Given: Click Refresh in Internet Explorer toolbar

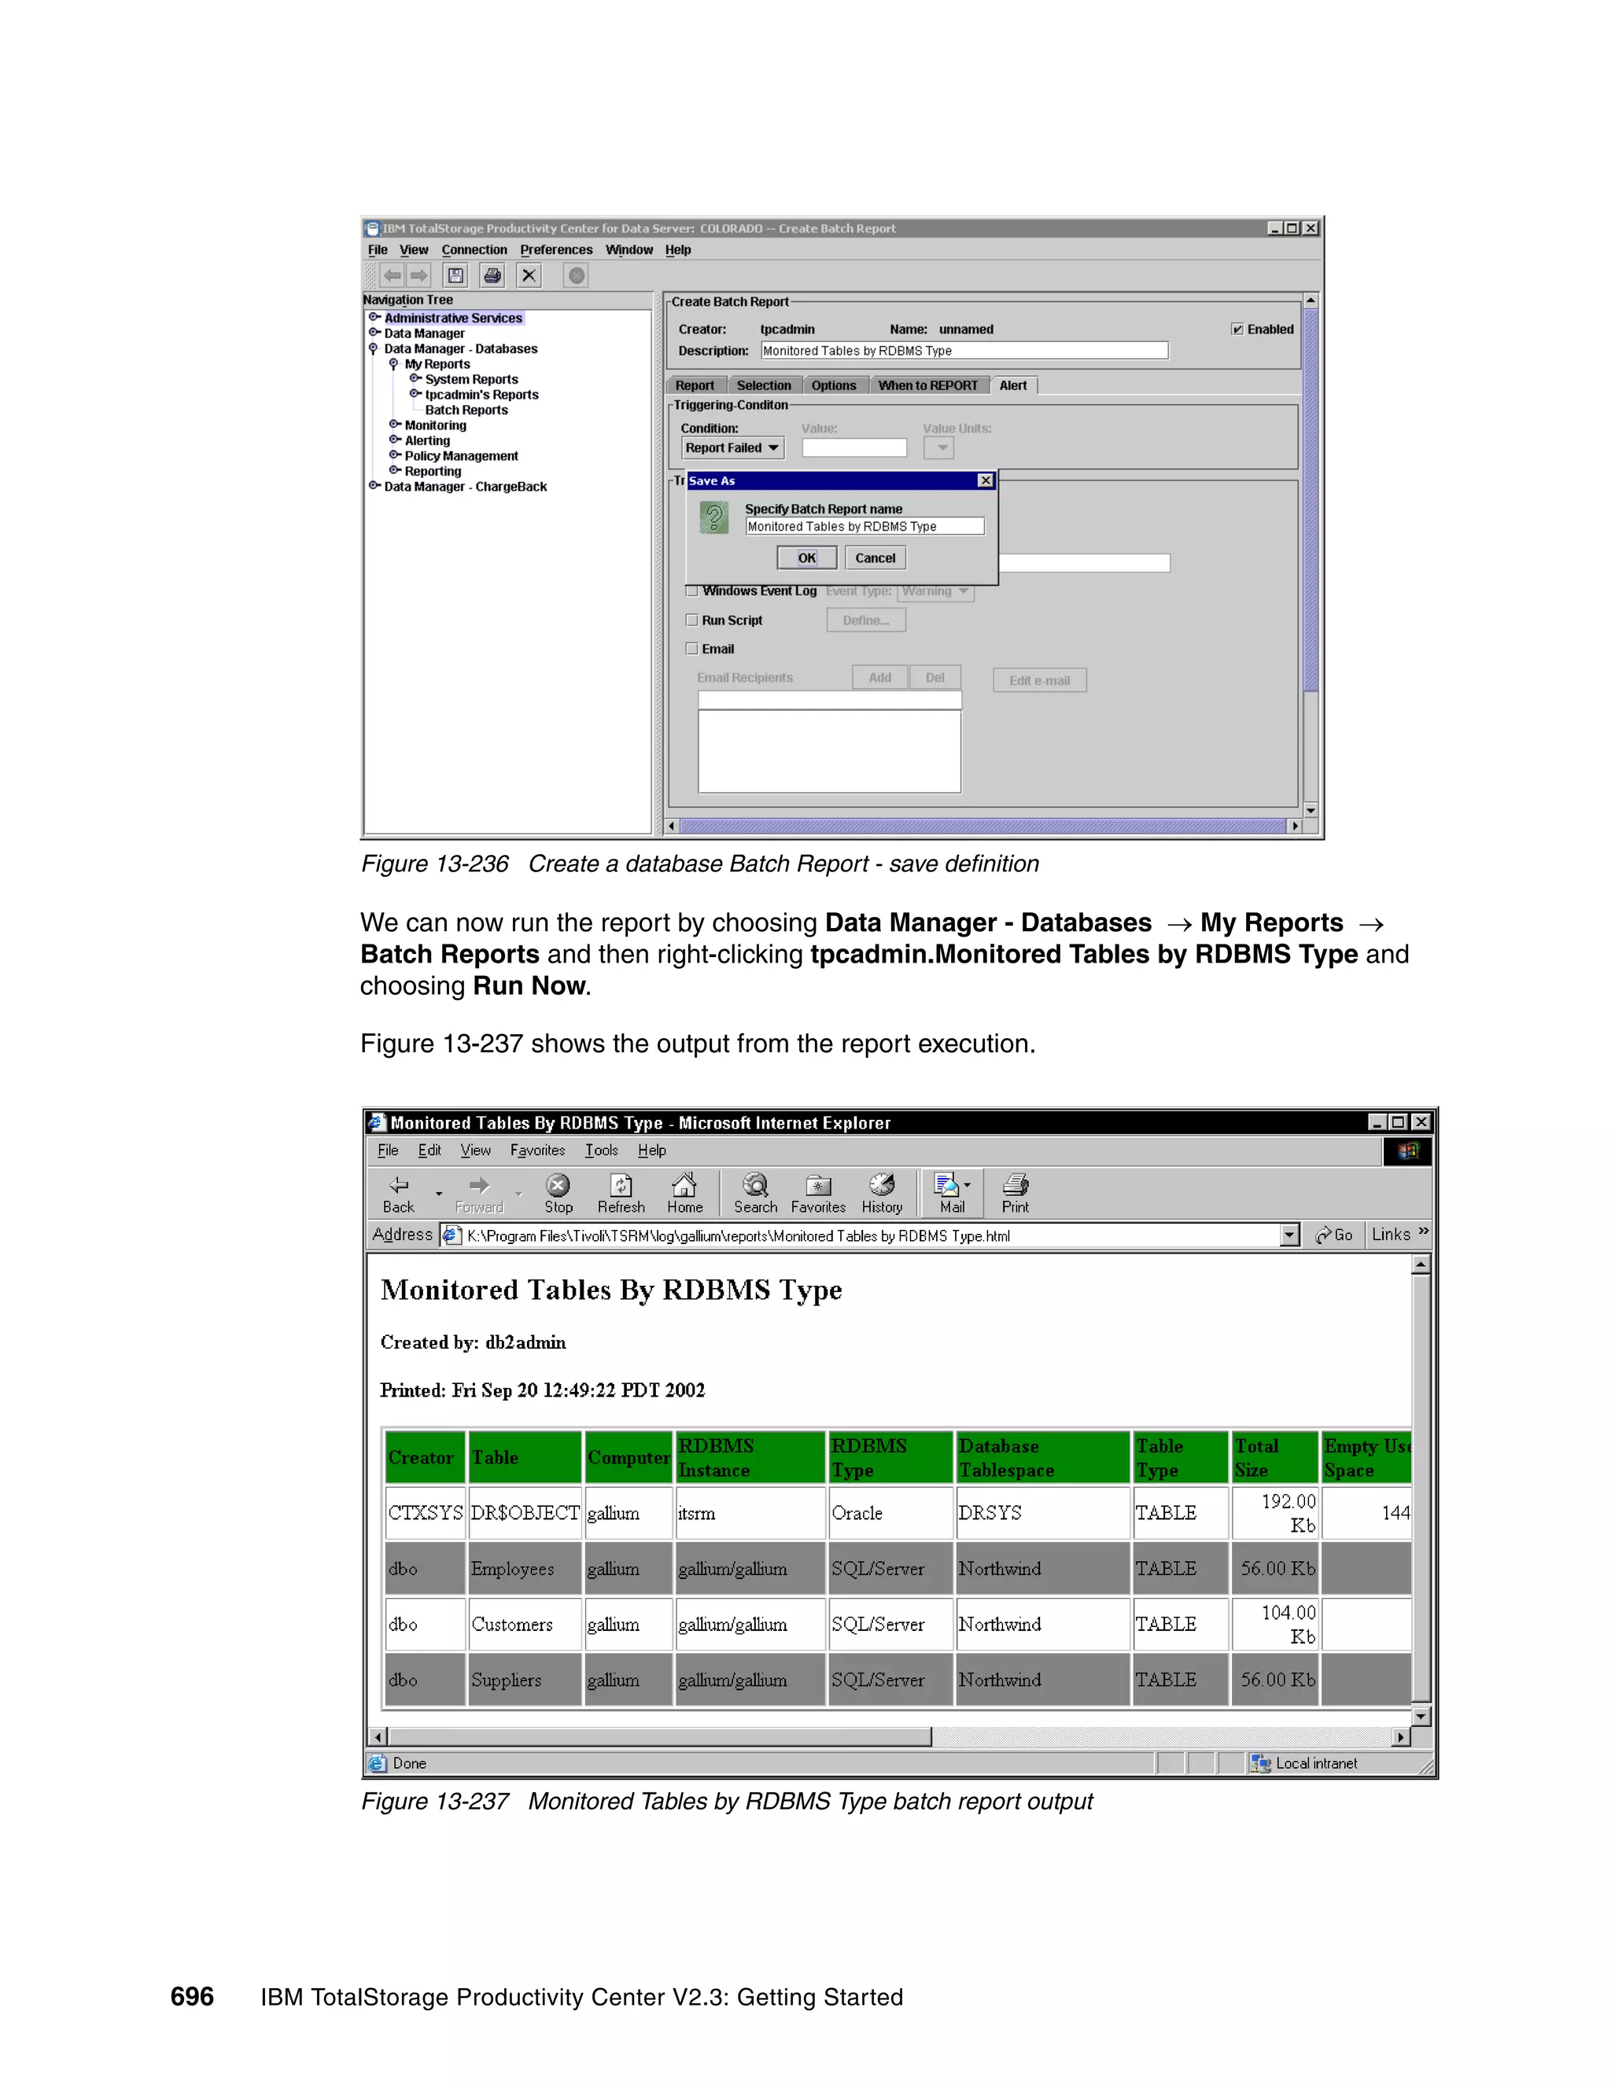Looking at the screenshot, I should point(621,1194).
